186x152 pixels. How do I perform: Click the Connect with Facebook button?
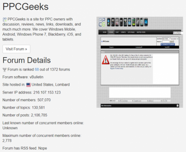tap(168, 44)
